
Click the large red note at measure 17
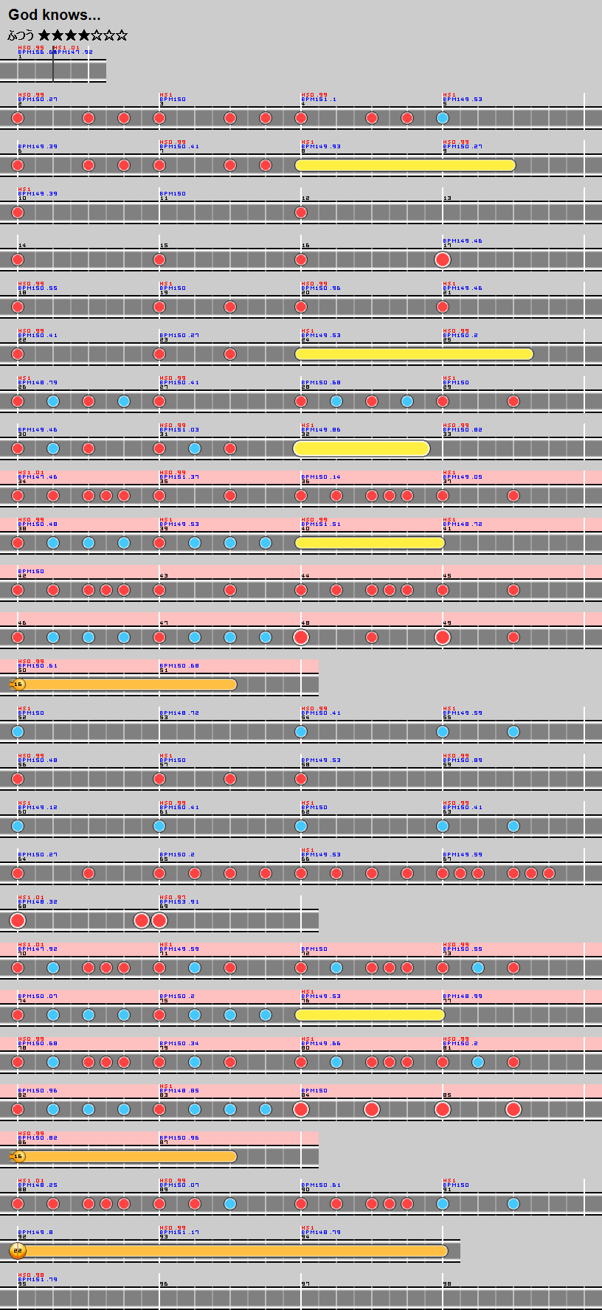click(x=443, y=259)
